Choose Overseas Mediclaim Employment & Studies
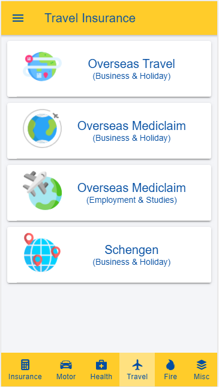 click(109, 193)
